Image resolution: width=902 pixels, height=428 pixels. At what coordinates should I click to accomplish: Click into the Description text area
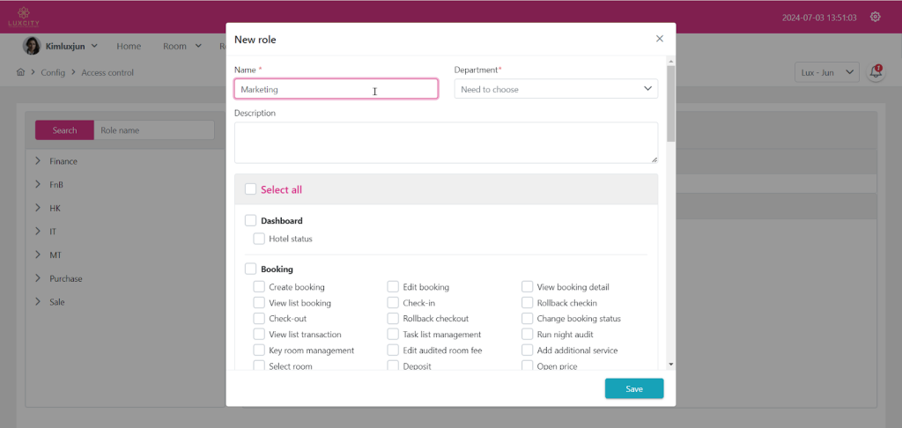(x=446, y=142)
